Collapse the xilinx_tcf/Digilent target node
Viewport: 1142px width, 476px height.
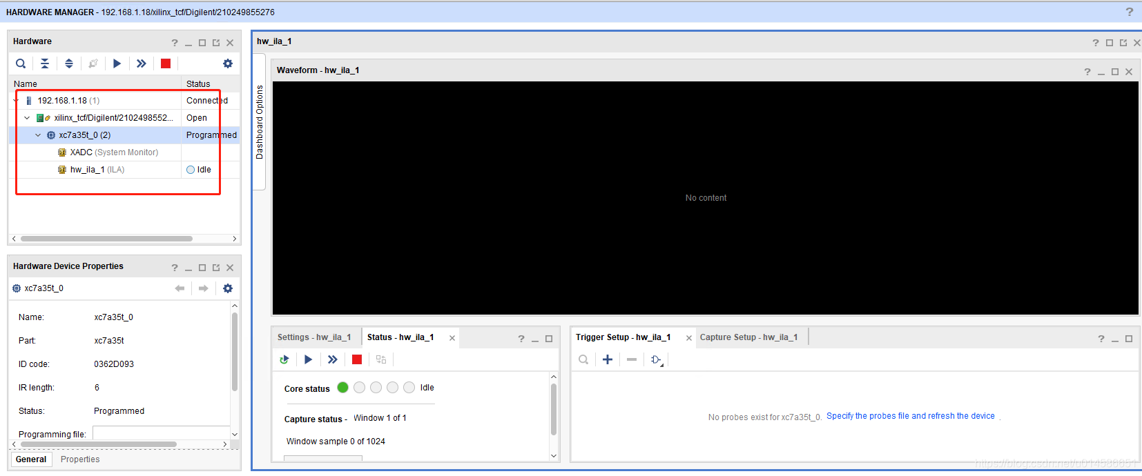click(x=27, y=118)
